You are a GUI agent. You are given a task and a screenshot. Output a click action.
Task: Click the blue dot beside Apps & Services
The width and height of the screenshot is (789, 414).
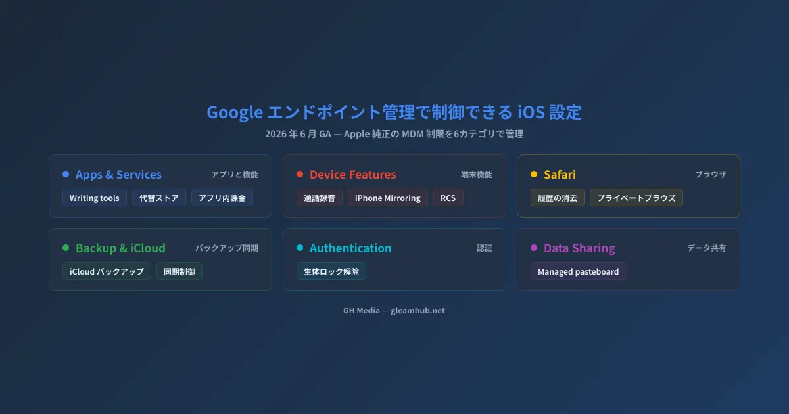[66, 174]
